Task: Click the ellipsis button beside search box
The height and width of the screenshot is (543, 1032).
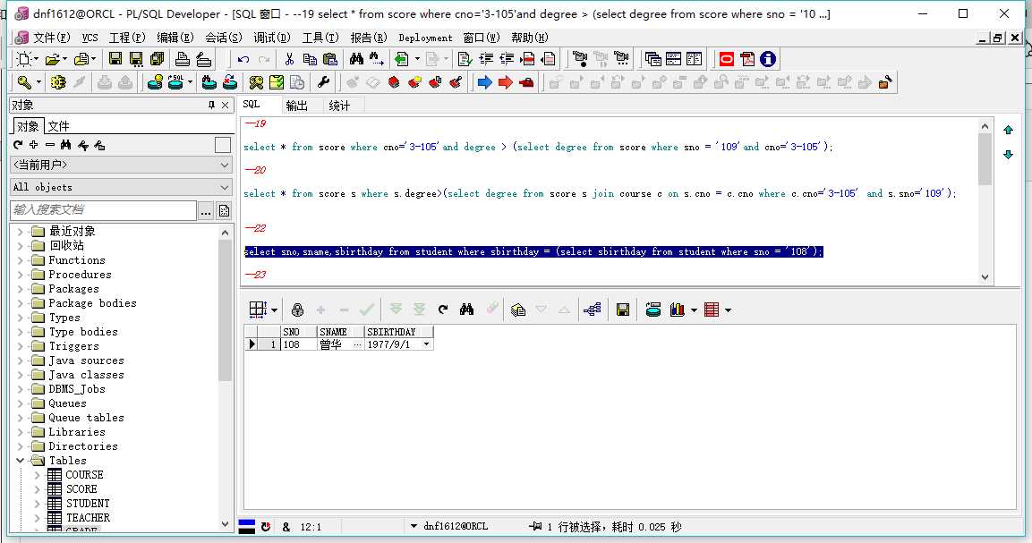Action: pos(205,210)
